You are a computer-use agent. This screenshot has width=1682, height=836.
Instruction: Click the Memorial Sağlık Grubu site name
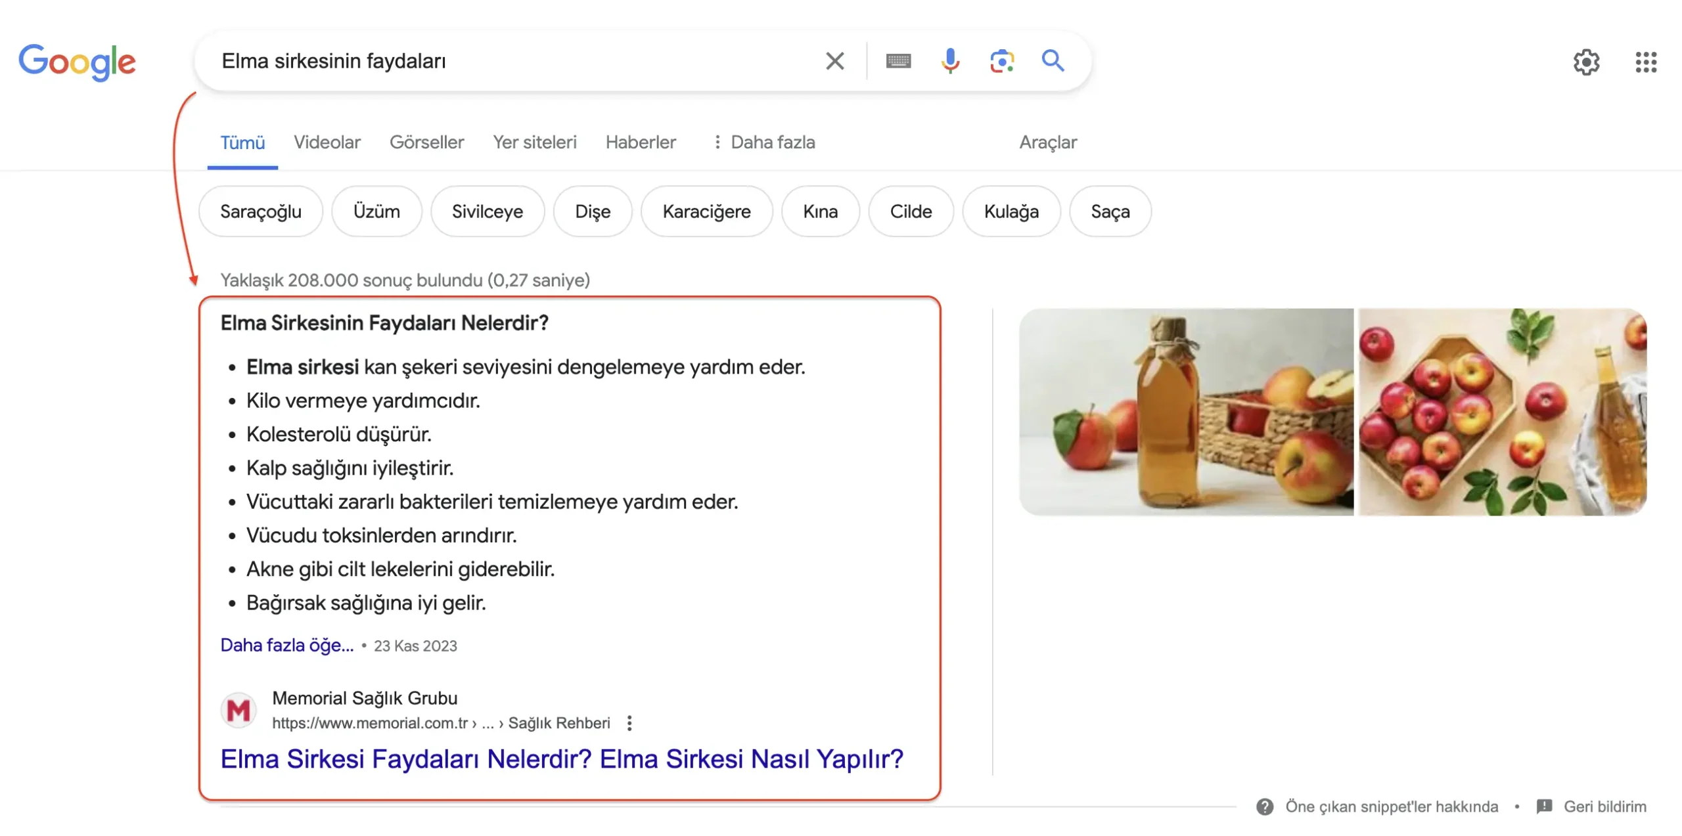click(x=365, y=698)
